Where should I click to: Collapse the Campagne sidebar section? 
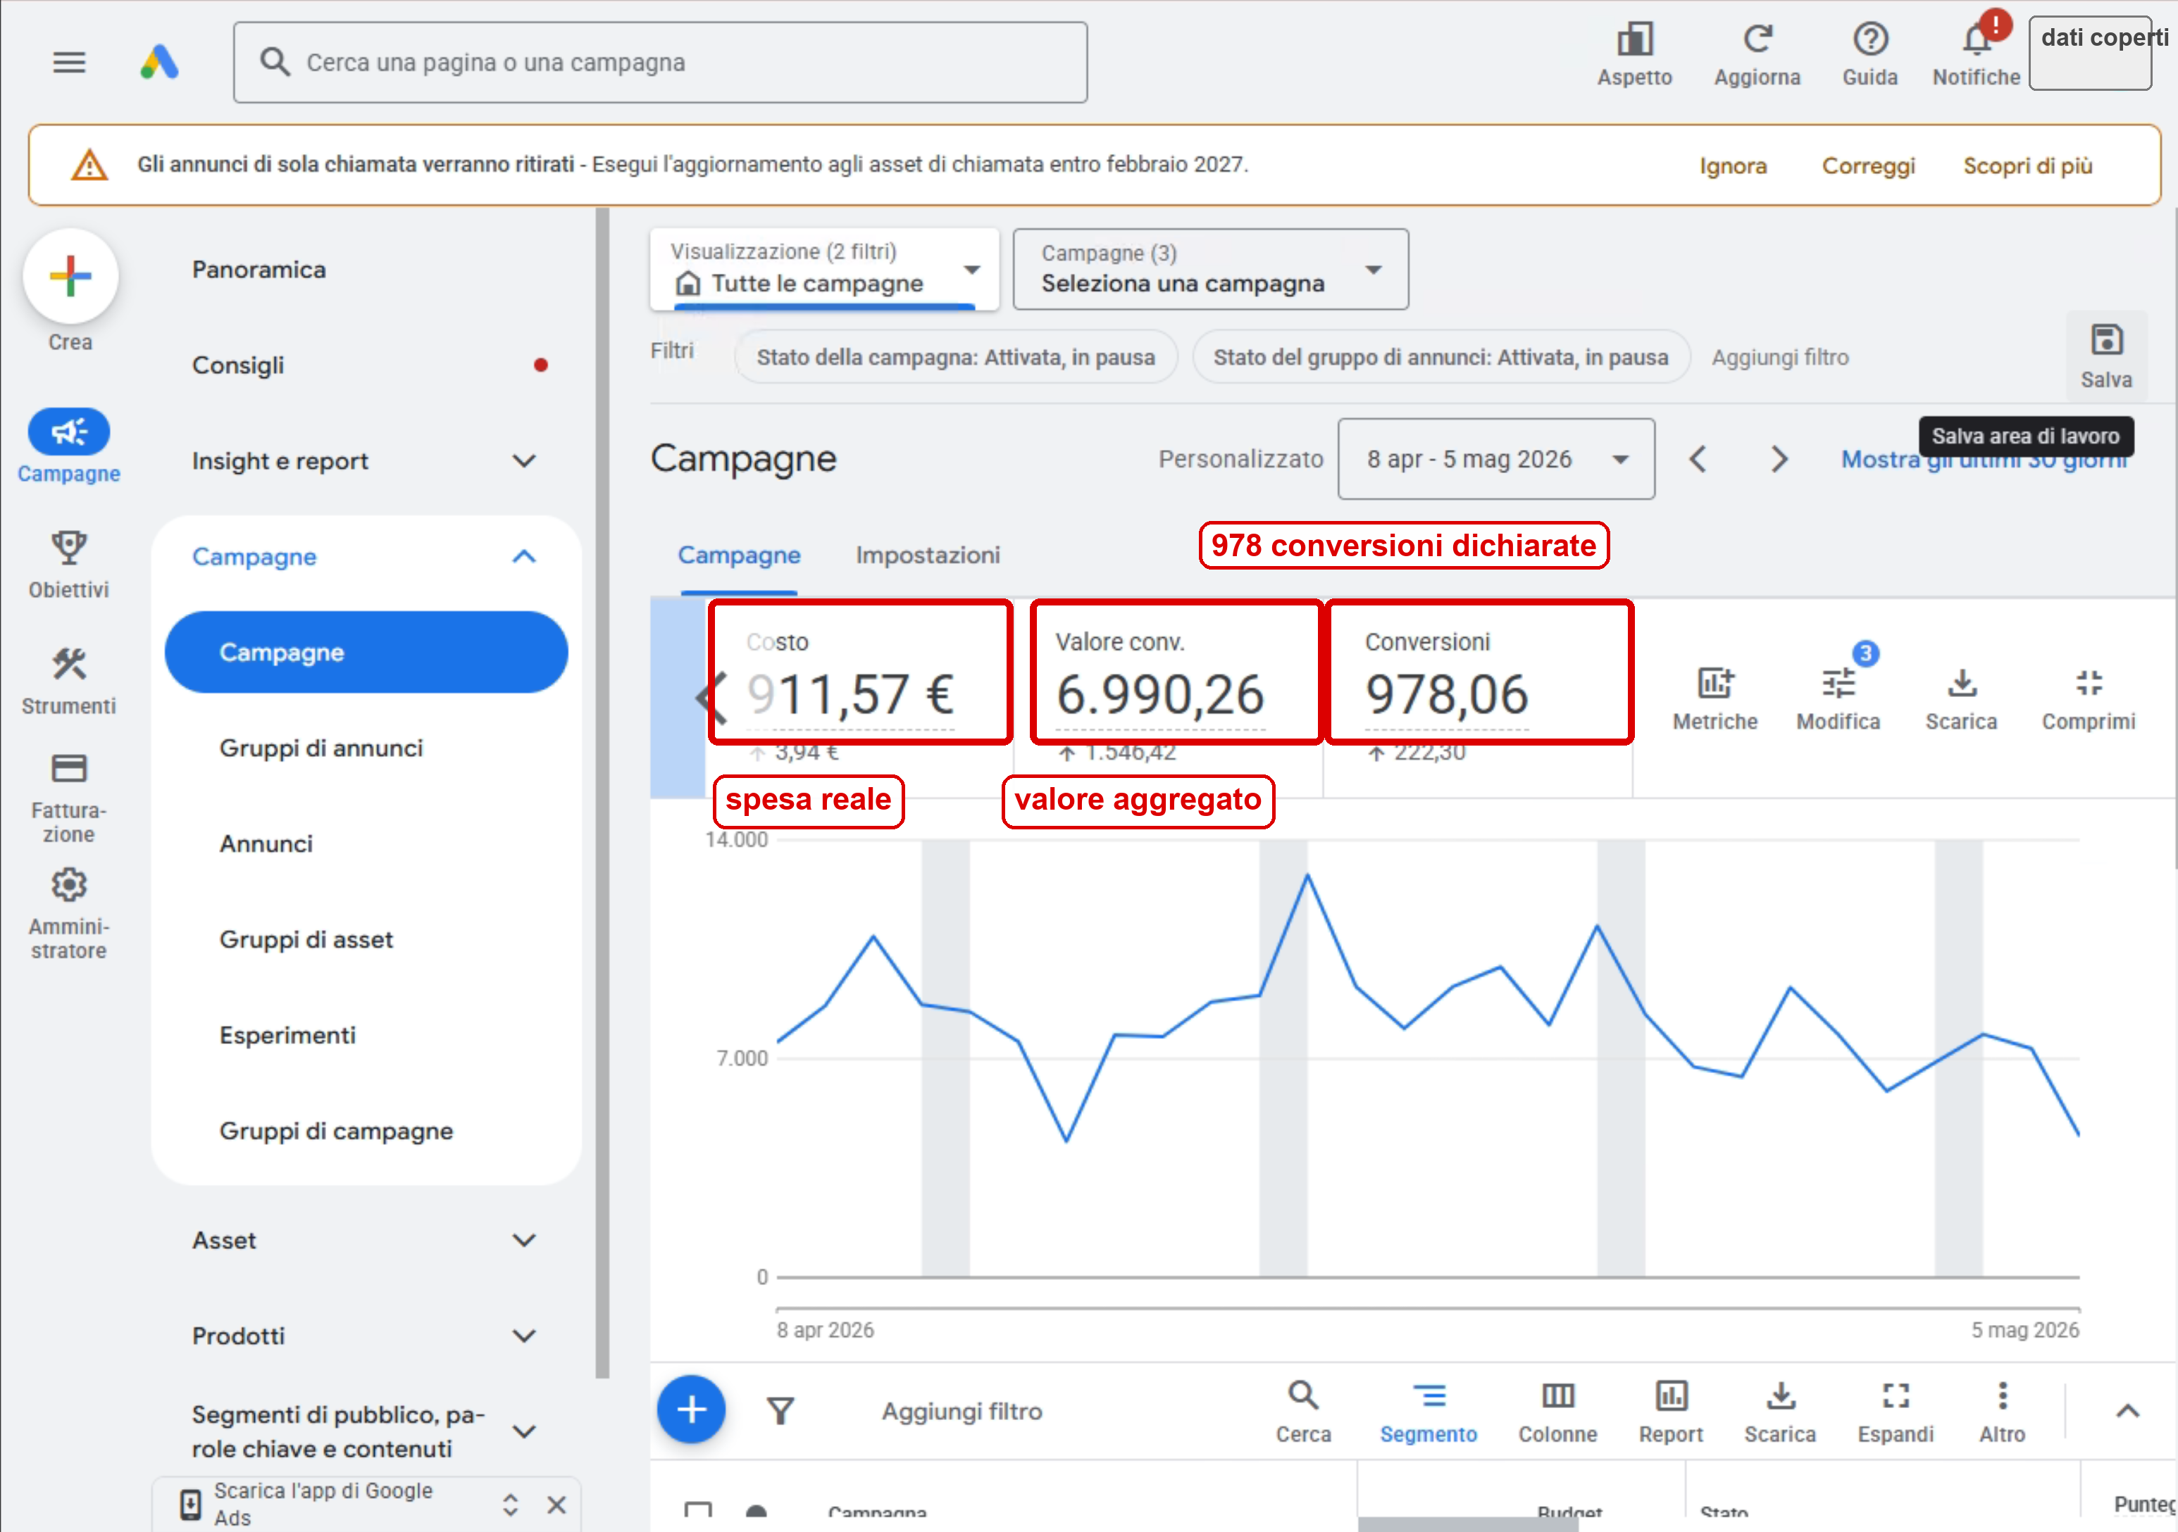click(523, 556)
